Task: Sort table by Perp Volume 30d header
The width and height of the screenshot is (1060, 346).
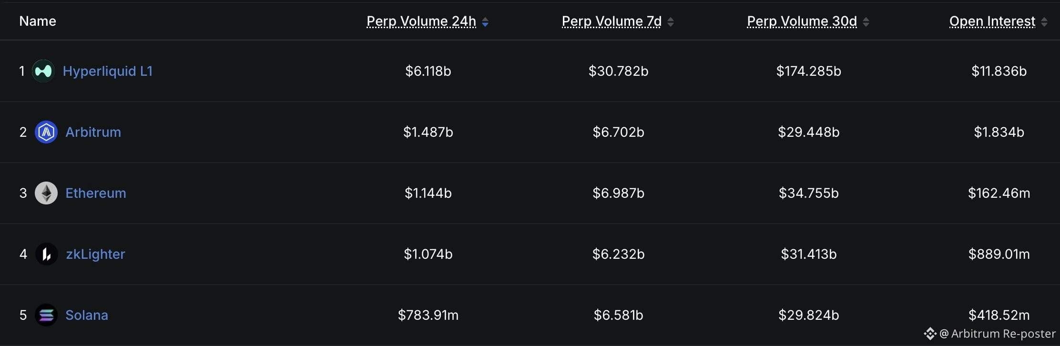Action: pos(802,21)
